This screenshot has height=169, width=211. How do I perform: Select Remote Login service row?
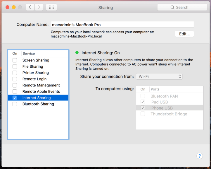[x=34, y=79]
